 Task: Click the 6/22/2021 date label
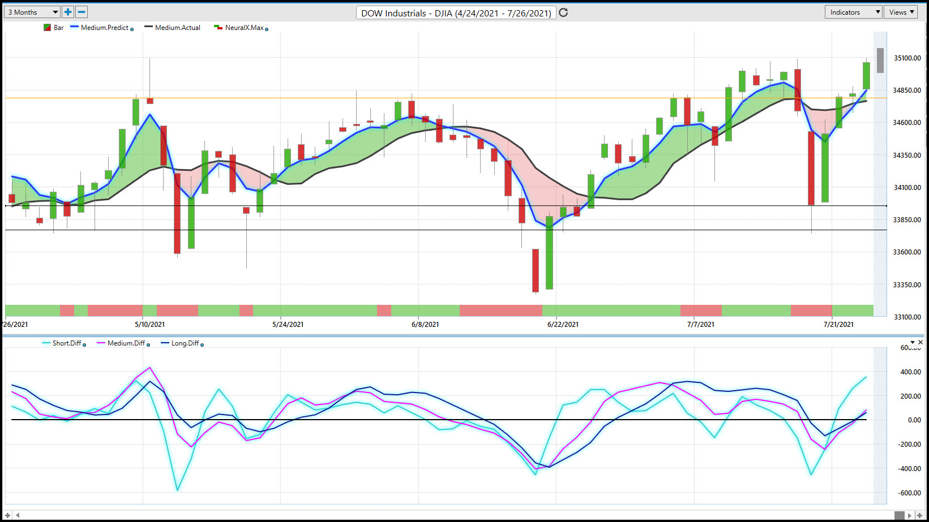(563, 325)
